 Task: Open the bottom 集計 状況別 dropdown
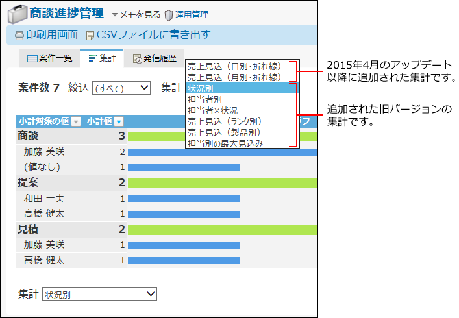pyautogui.click(x=100, y=295)
